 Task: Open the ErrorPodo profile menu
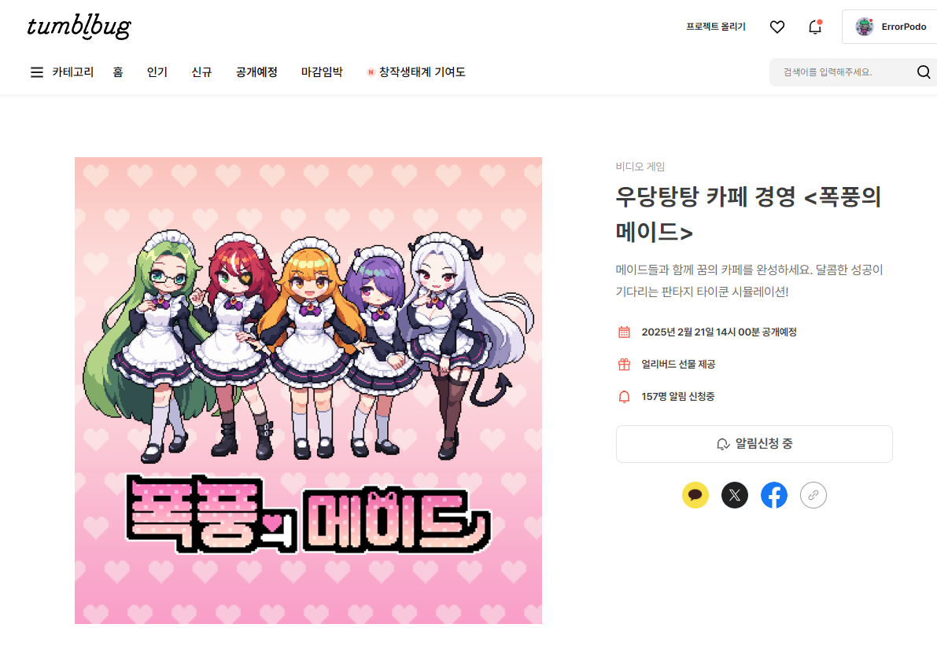pos(891,27)
